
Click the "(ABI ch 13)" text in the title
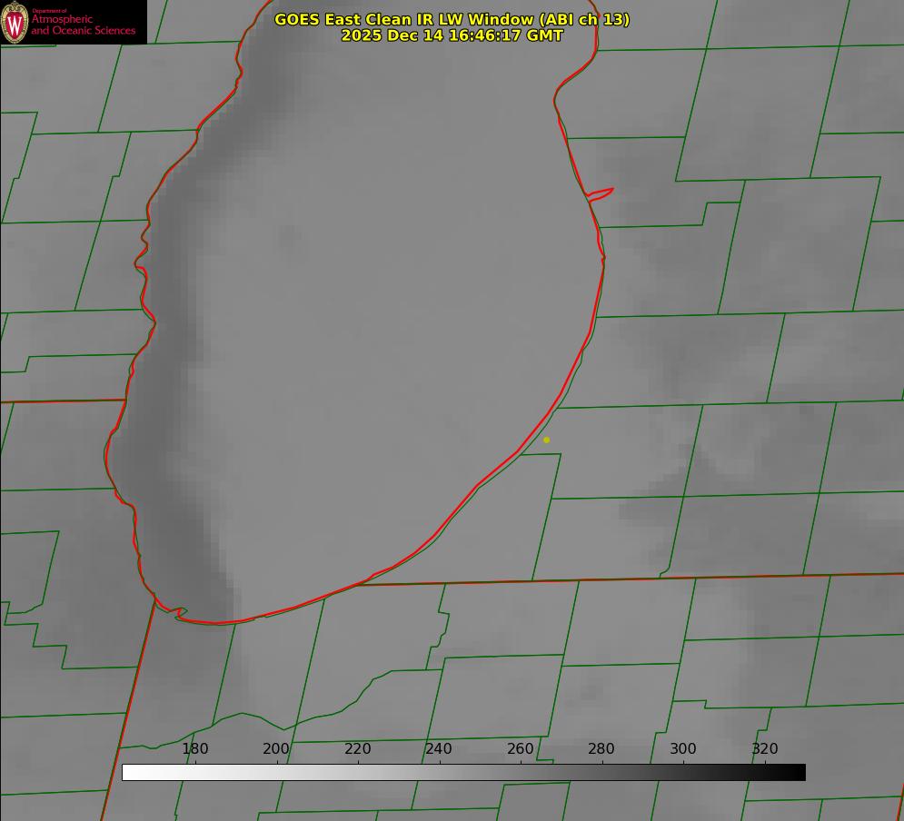[x=584, y=19]
